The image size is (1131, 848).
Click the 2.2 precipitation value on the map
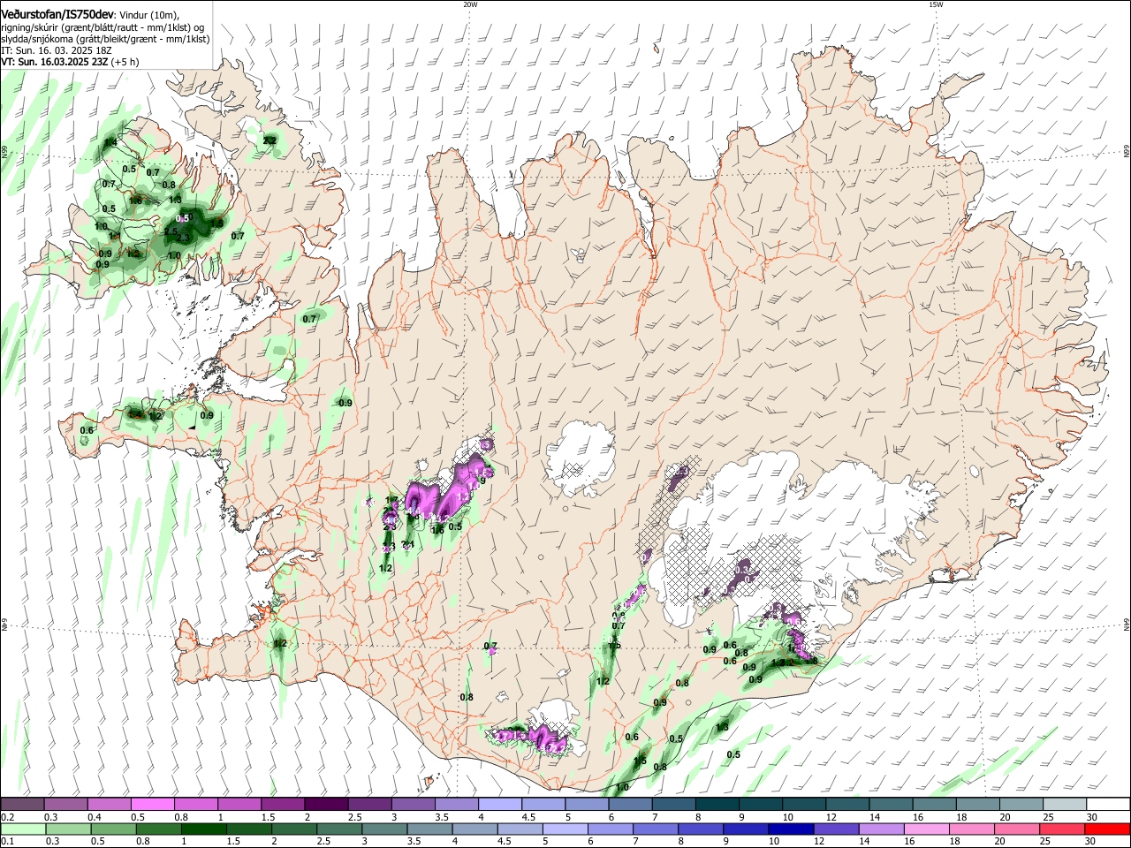(x=270, y=140)
